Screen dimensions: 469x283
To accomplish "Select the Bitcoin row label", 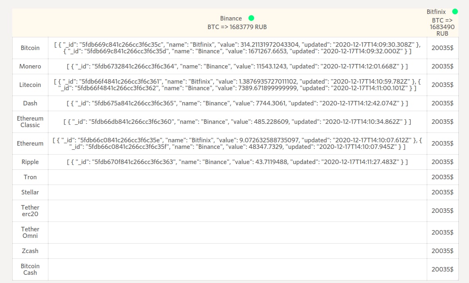I will (30, 48).
